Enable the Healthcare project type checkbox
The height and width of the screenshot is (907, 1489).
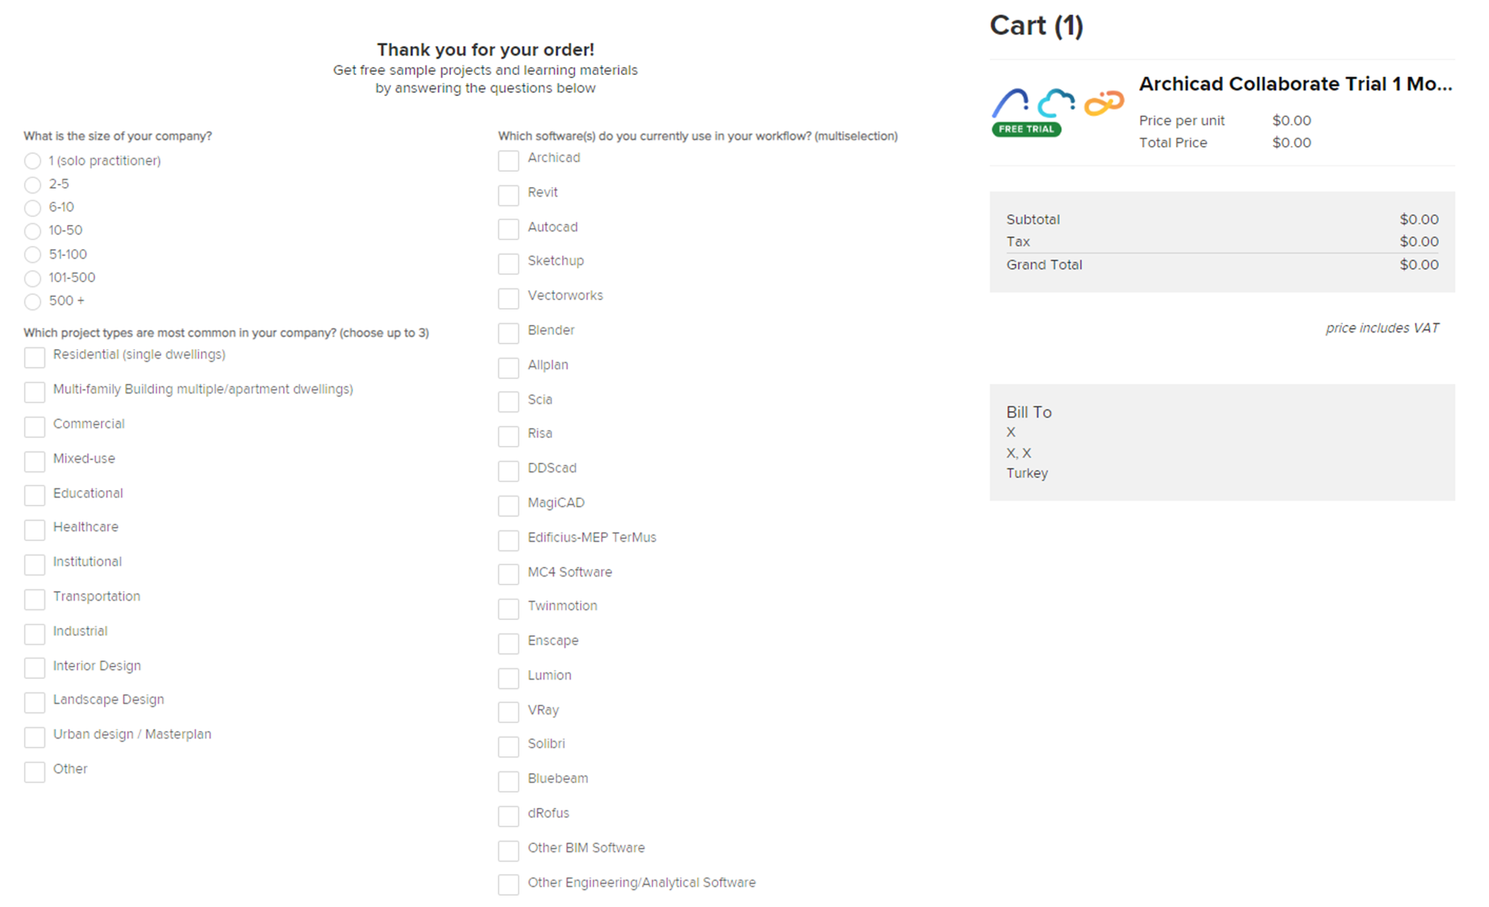(x=35, y=530)
